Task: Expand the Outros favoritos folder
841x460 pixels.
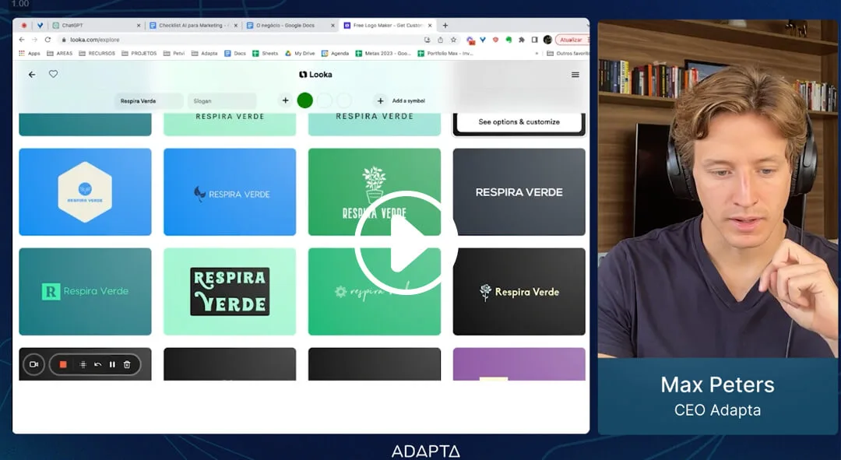Action: [x=568, y=54]
